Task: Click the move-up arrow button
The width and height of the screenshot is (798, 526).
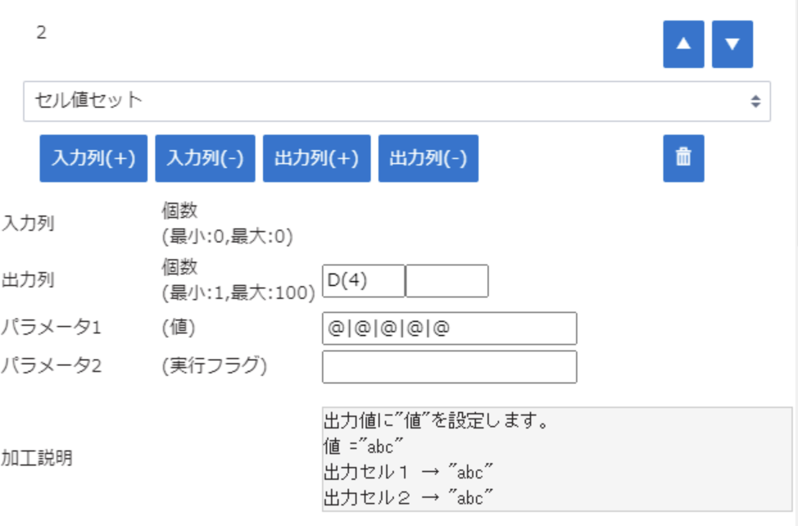Action: coord(683,44)
